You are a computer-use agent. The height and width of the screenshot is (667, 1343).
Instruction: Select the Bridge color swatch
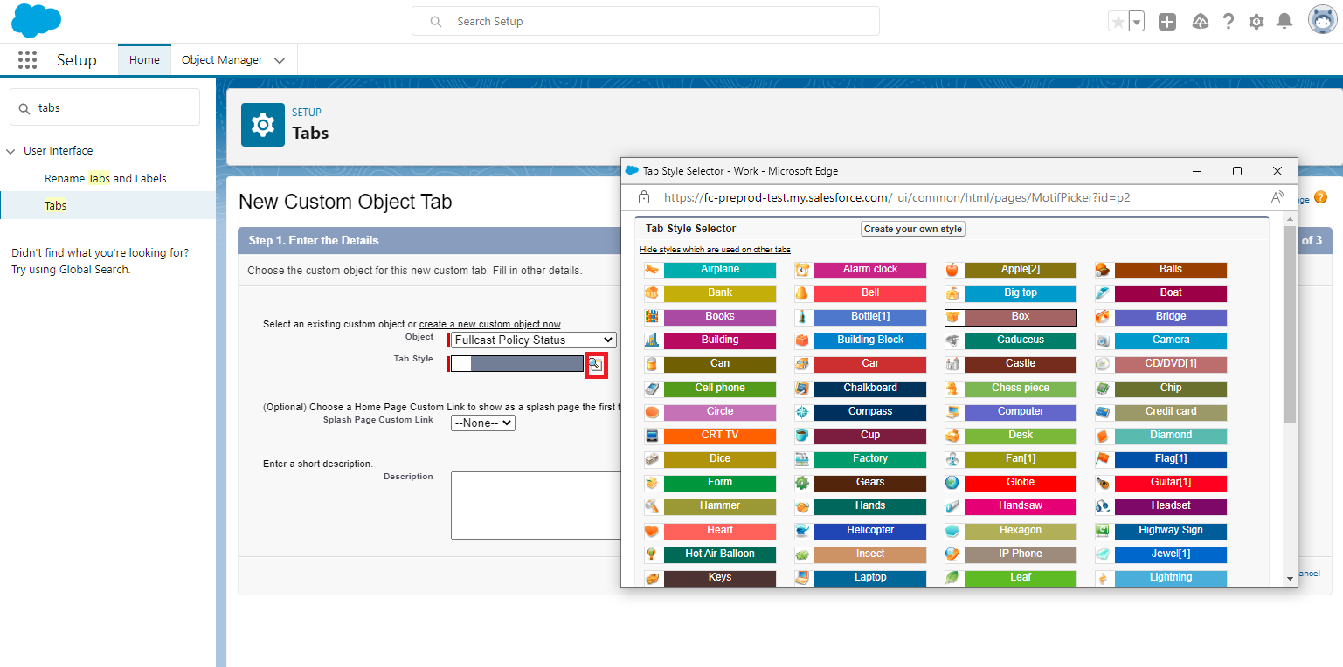(1171, 317)
